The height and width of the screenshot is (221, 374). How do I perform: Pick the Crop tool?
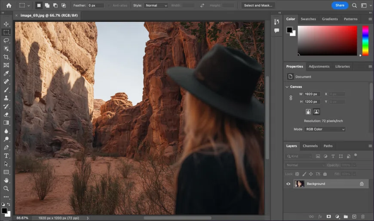coord(6,57)
